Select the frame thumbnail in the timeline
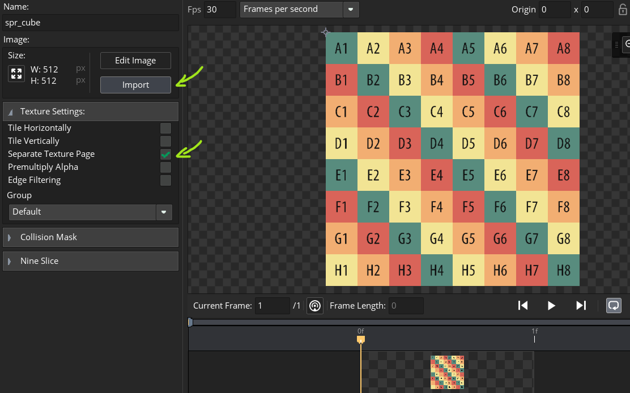Viewport: 630px width, 393px height. click(x=447, y=372)
